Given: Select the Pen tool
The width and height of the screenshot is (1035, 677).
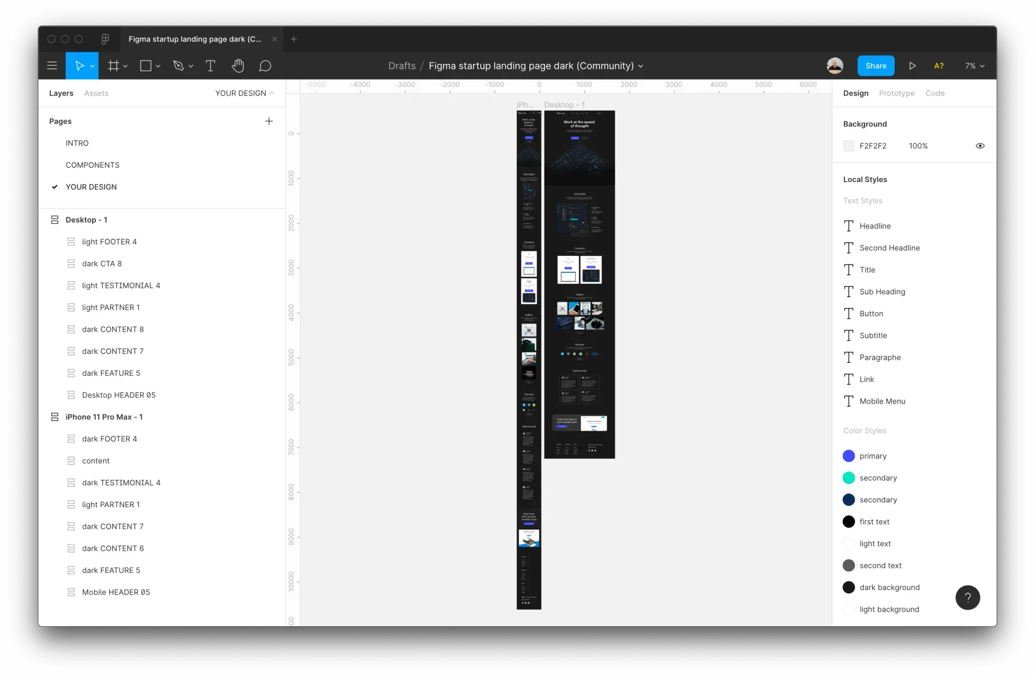Looking at the screenshot, I should point(179,66).
